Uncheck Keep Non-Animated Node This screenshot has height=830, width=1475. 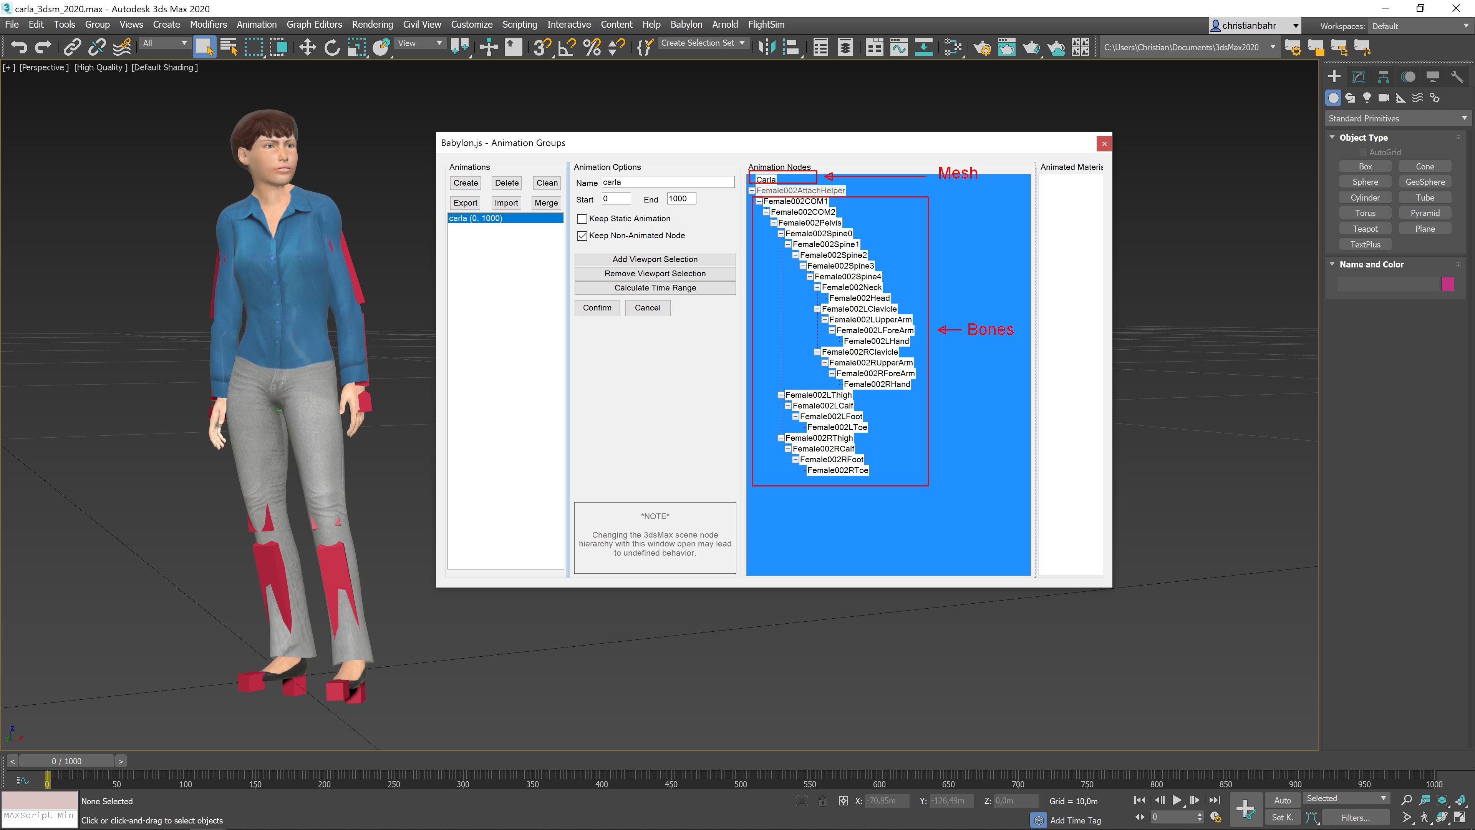[582, 236]
